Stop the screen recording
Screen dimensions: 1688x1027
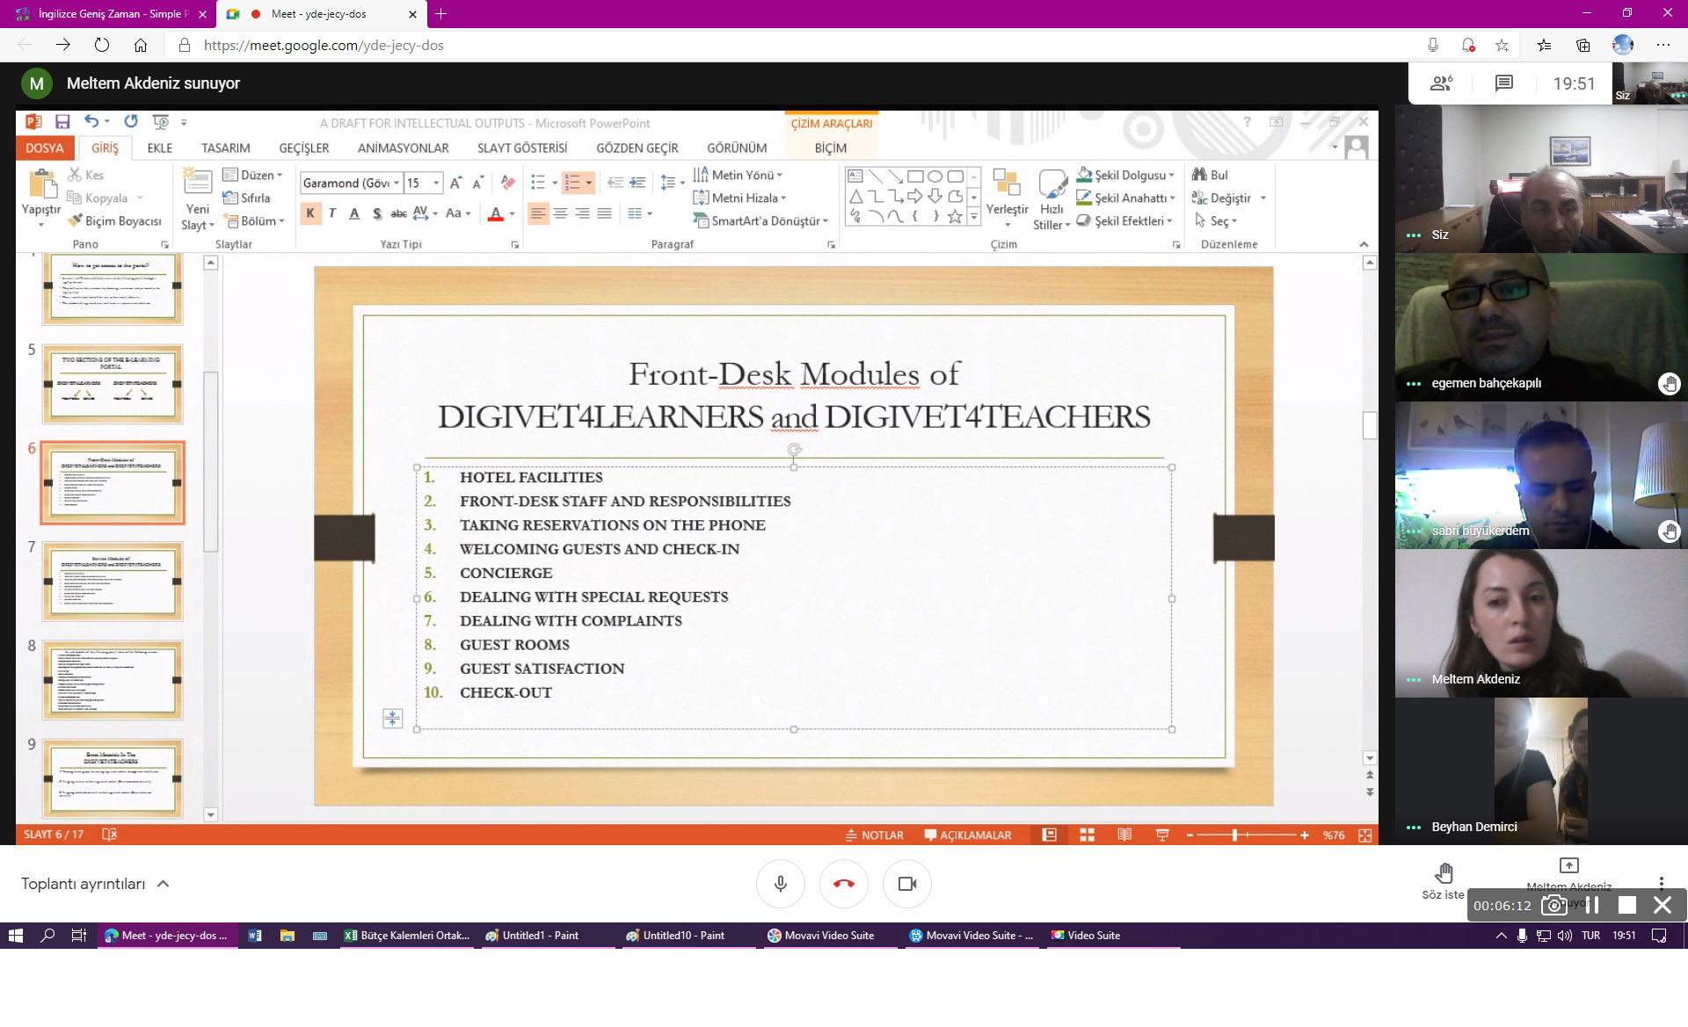tap(1626, 905)
